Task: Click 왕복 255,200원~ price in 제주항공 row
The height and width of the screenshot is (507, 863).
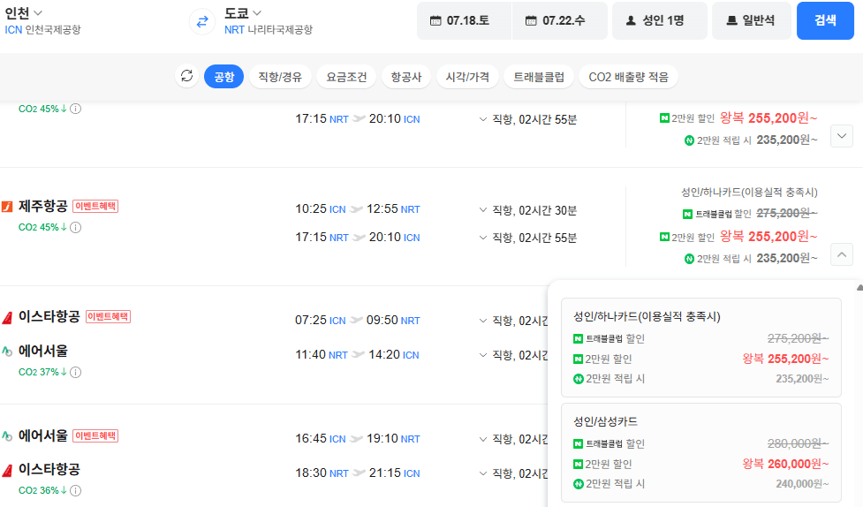Action: [x=768, y=237]
